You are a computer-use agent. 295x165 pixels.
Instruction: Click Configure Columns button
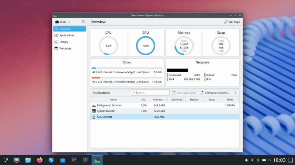click(215, 93)
